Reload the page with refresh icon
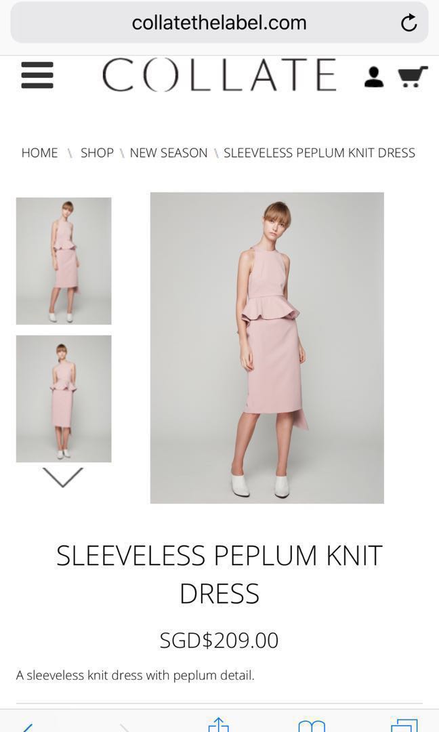 click(x=409, y=22)
